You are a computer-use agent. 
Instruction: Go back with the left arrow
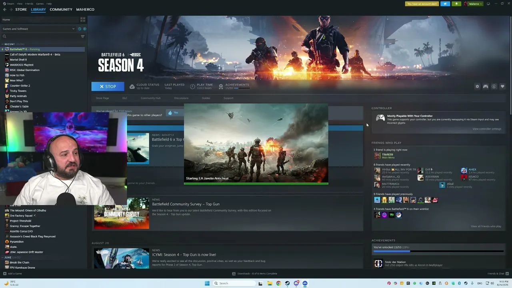(5, 10)
